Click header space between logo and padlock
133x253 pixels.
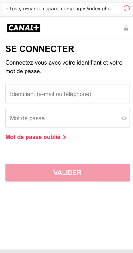pyautogui.click(x=82, y=28)
